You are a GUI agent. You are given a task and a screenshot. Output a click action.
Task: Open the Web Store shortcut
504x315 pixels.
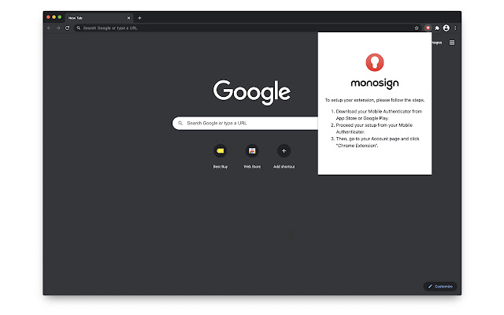point(252,156)
